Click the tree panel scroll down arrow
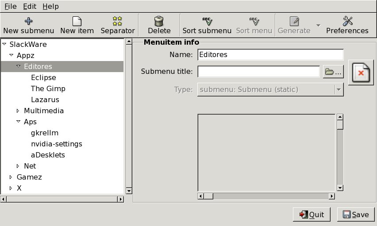Image resolution: width=377 pixels, height=226 pixels. click(129, 191)
